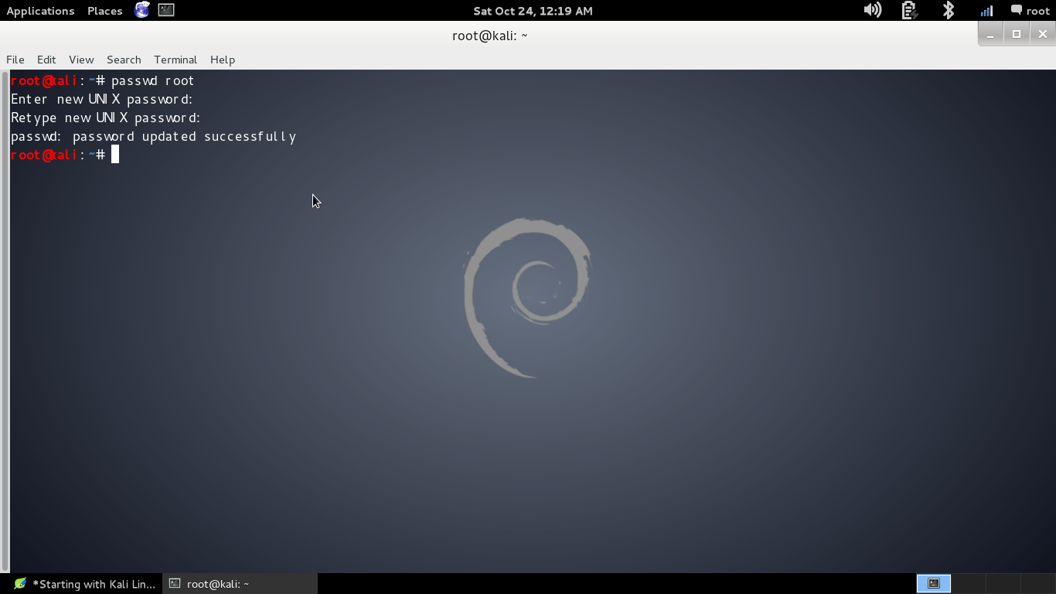Viewport: 1056px width, 594px height.
Task: Open the volume speaker indicator
Action: coord(873,10)
